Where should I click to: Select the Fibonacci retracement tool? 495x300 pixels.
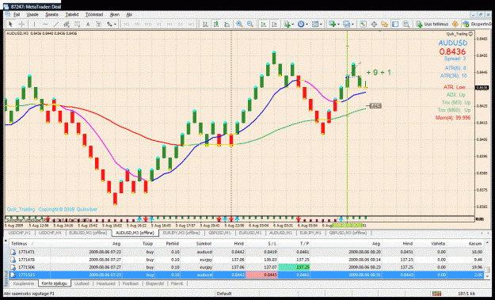click(x=78, y=24)
